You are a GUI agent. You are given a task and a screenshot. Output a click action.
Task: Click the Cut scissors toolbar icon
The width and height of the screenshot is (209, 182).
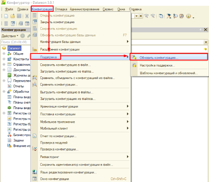pos(27,16)
